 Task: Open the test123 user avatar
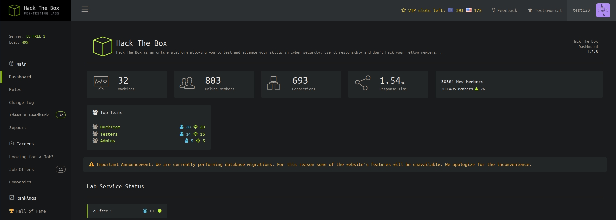click(603, 10)
